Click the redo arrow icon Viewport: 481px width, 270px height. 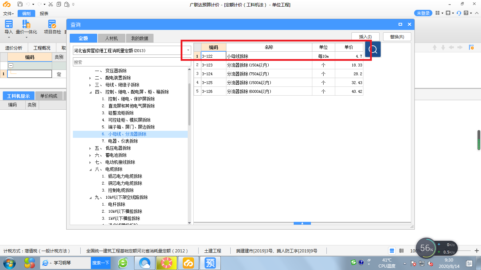point(40,5)
